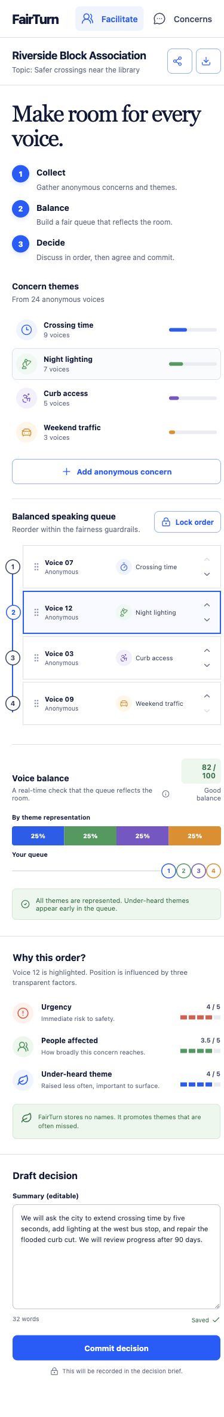The width and height of the screenshot is (224, 1417).
Task: Move Voice 03 down in queue
Action: coord(207,665)
